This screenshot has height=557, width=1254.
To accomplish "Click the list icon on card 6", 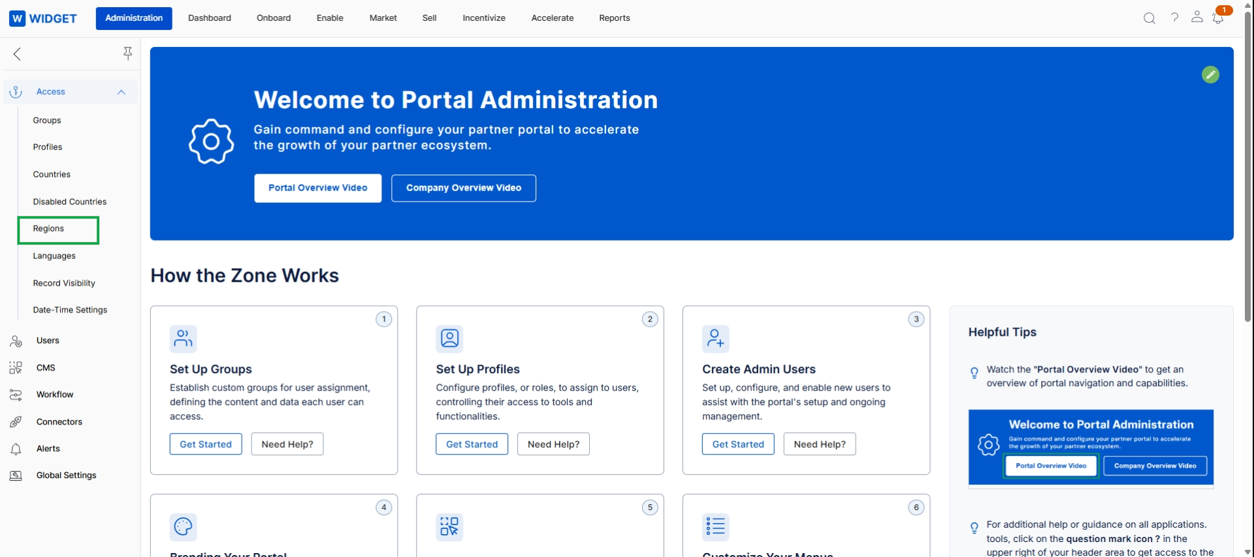I will click(716, 527).
